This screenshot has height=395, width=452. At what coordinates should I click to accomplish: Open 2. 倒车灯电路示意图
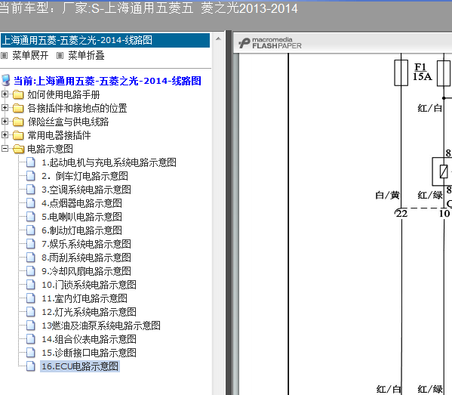coord(85,176)
